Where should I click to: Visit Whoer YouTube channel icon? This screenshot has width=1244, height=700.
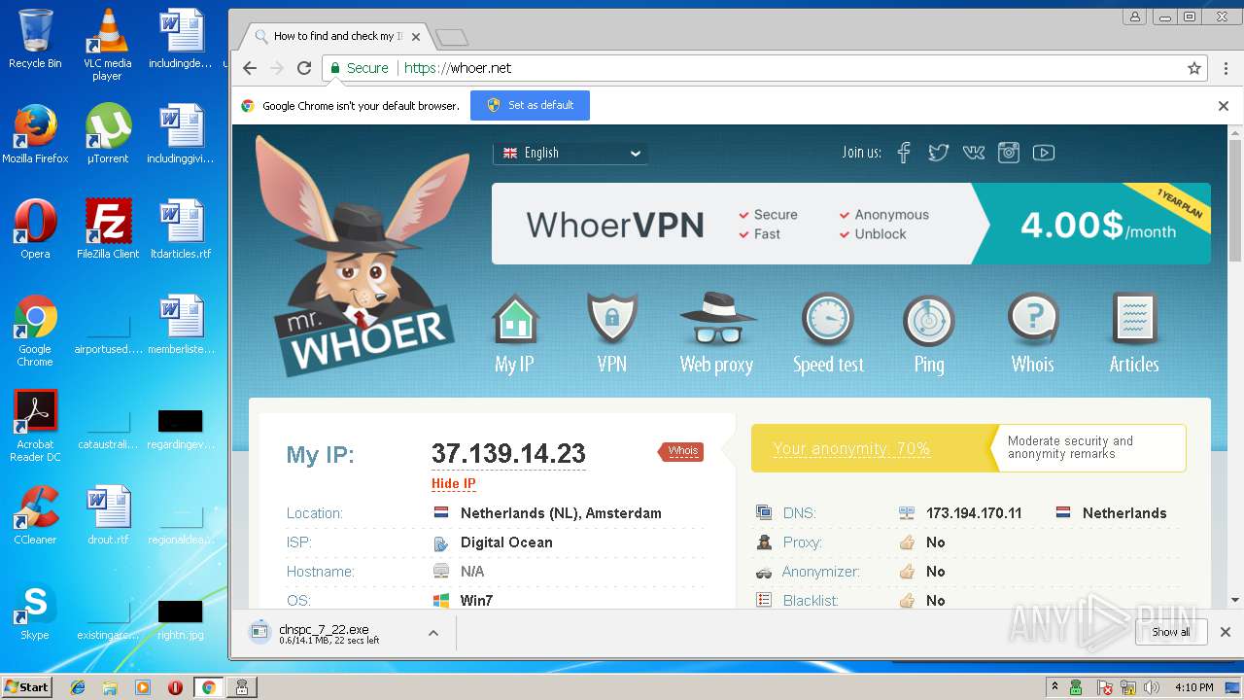coord(1044,153)
